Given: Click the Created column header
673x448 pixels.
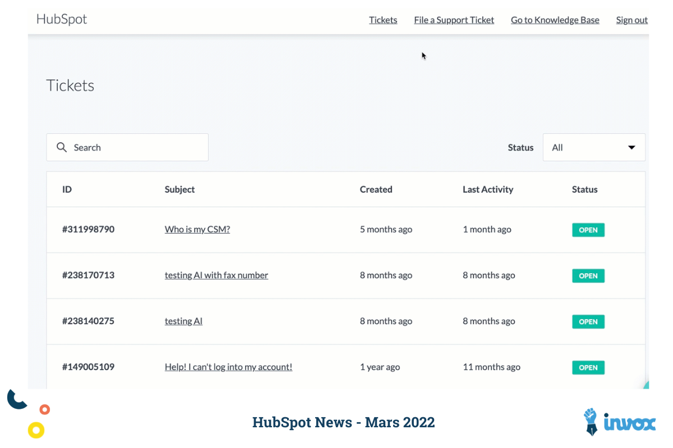Looking at the screenshot, I should pos(376,189).
